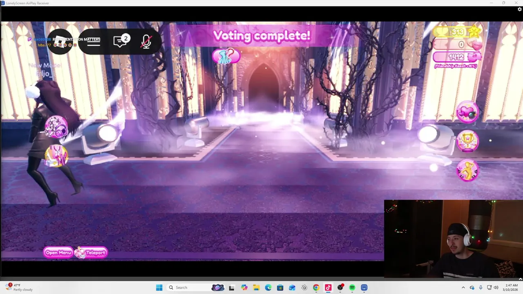Toggle the muted microphone button
This screenshot has height=294, width=523.
[146, 42]
